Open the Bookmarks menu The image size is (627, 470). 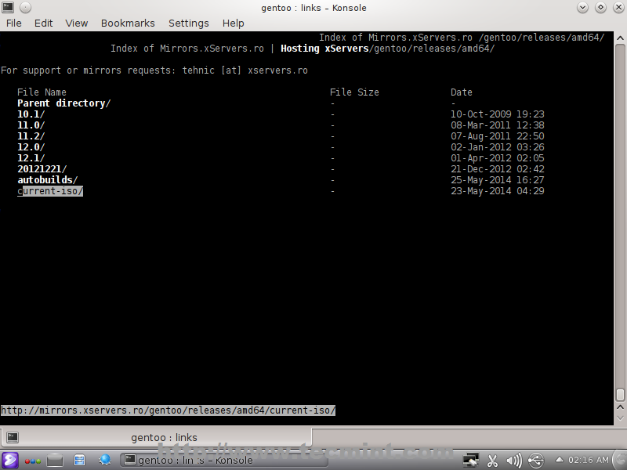point(128,23)
